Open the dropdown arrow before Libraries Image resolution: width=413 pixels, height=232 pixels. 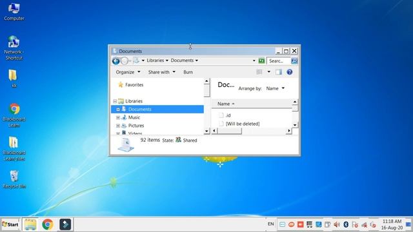click(x=143, y=61)
